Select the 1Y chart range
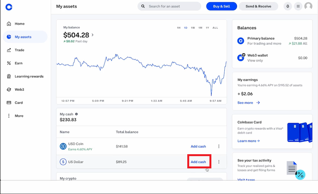Image resolution: width=318 pixels, height=194 pixels. 207,28
